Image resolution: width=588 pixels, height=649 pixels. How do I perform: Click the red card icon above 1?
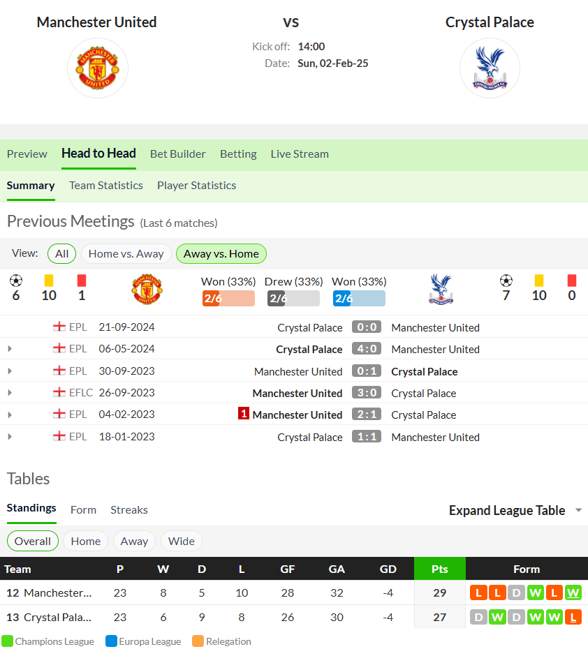click(x=82, y=281)
